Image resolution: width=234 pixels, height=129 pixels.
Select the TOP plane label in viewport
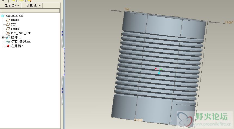tap(127, 9)
